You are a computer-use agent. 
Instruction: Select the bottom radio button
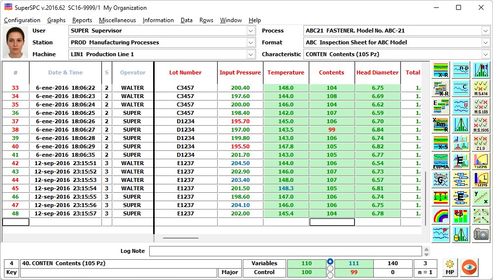(x=330, y=275)
